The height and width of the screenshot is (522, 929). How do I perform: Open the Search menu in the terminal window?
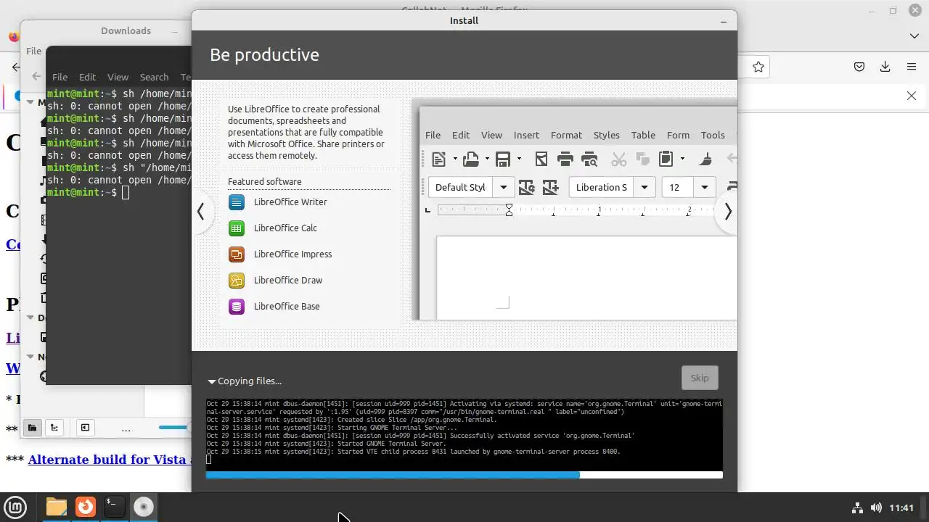click(154, 77)
